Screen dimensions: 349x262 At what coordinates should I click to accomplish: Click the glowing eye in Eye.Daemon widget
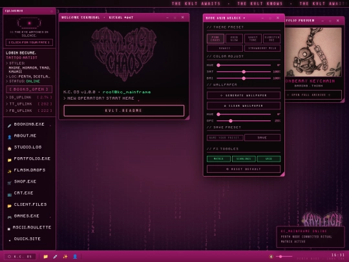(29, 23)
